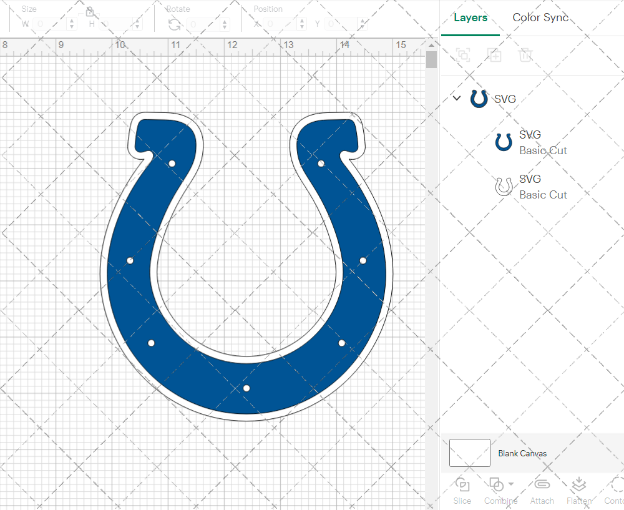Click the Width stepper arrows
624x510 pixels.
(72, 24)
